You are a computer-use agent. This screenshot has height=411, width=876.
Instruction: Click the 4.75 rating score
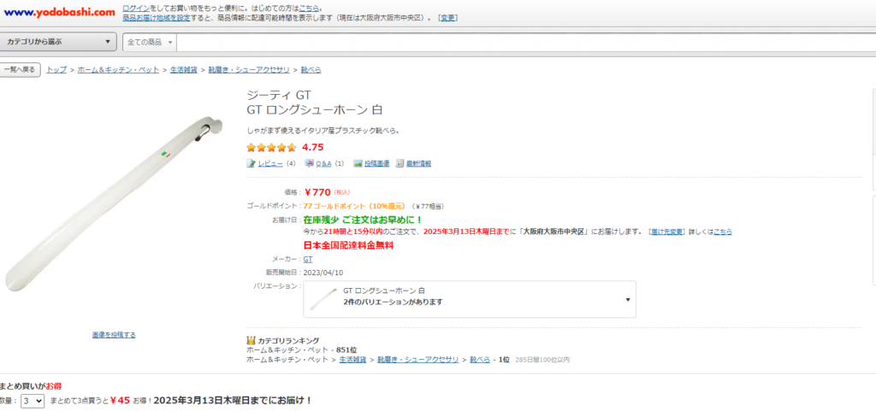pyautogui.click(x=313, y=148)
